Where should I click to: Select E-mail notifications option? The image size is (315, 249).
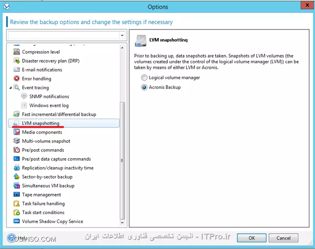(x=42, y=70)
